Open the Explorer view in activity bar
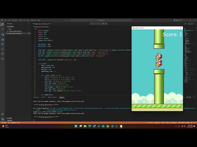The height and width of the screenshot is (147, 197). click(2, 24)
